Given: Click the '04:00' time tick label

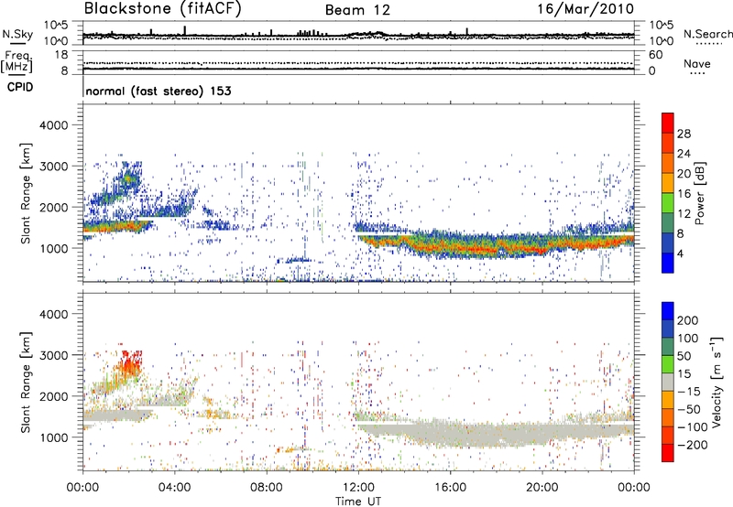Looking at the screenshot, I should (x=175, y=488).
